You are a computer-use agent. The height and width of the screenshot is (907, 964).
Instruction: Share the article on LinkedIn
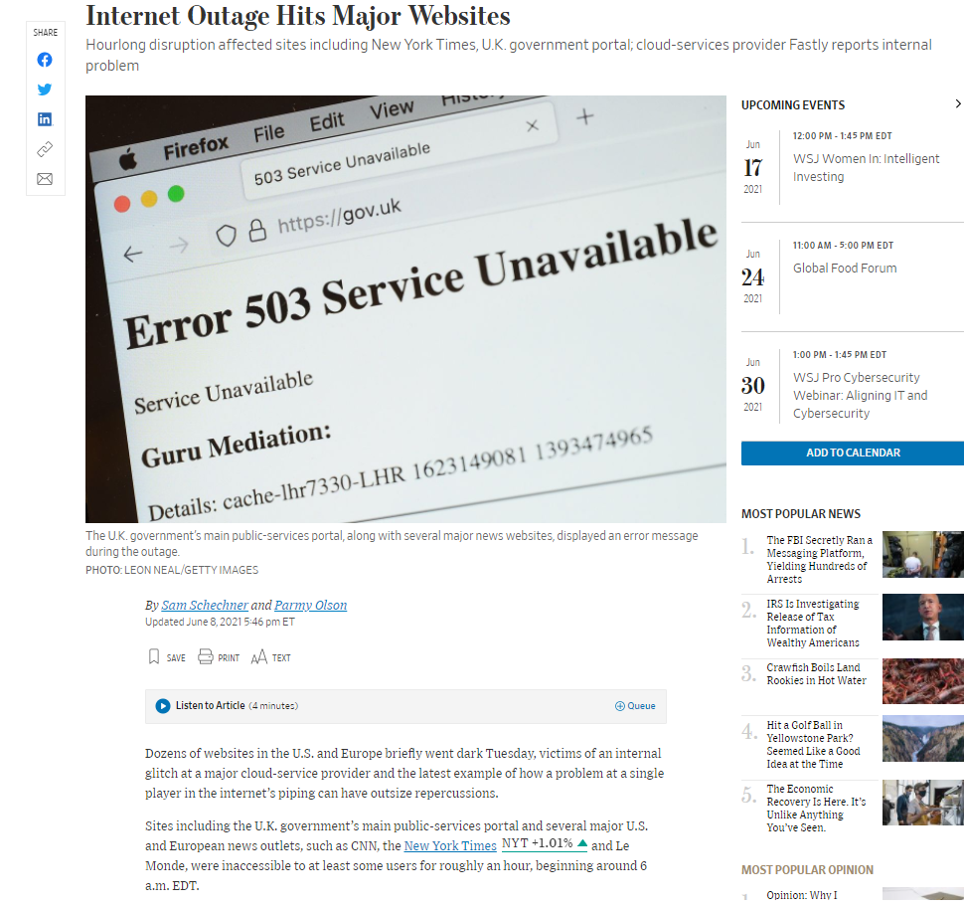[x=44, y=118]
